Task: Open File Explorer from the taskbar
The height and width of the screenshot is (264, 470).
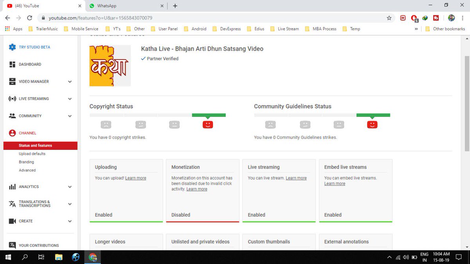Action: 59,257
